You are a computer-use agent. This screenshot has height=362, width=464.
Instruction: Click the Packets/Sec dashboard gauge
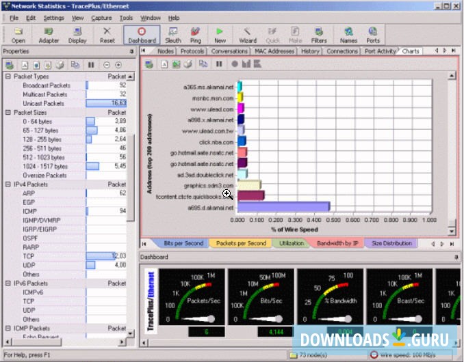[x=192, y=296]
